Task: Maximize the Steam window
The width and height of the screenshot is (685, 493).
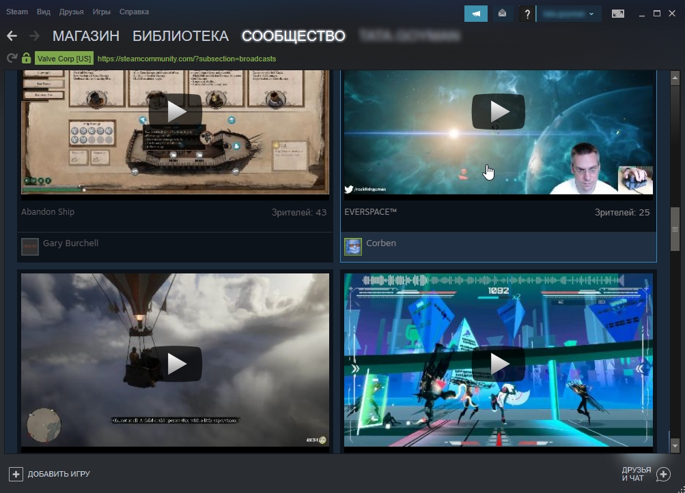Action: click(656, 14)
